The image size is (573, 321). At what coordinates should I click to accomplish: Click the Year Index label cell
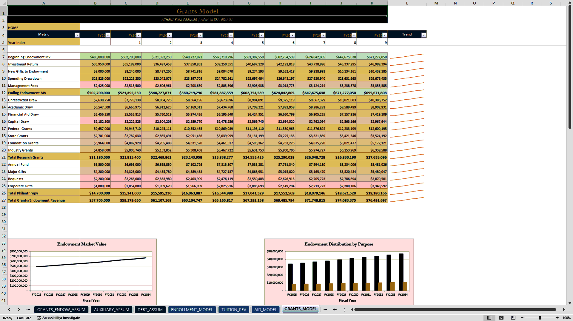coord(44,43)
